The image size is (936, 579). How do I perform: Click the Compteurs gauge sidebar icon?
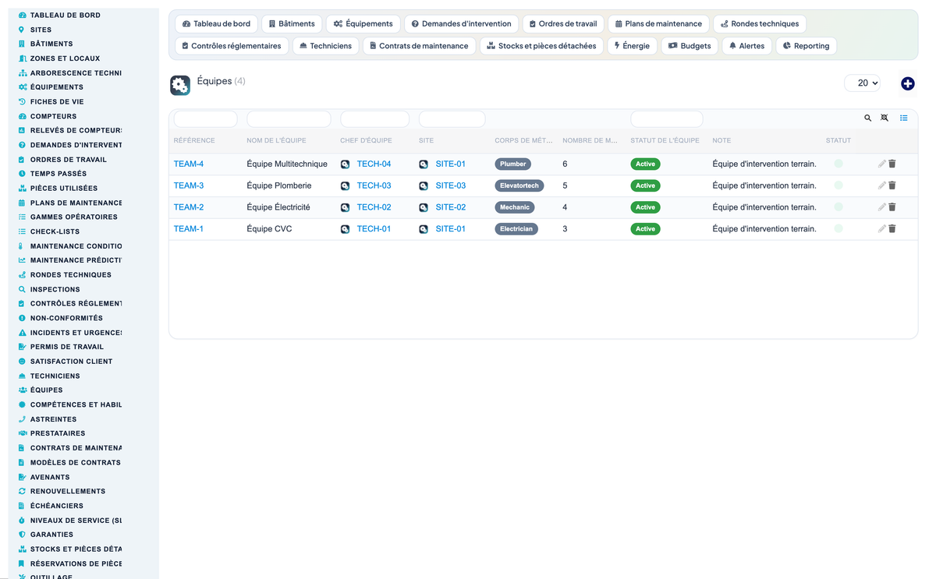coord(22,116)
